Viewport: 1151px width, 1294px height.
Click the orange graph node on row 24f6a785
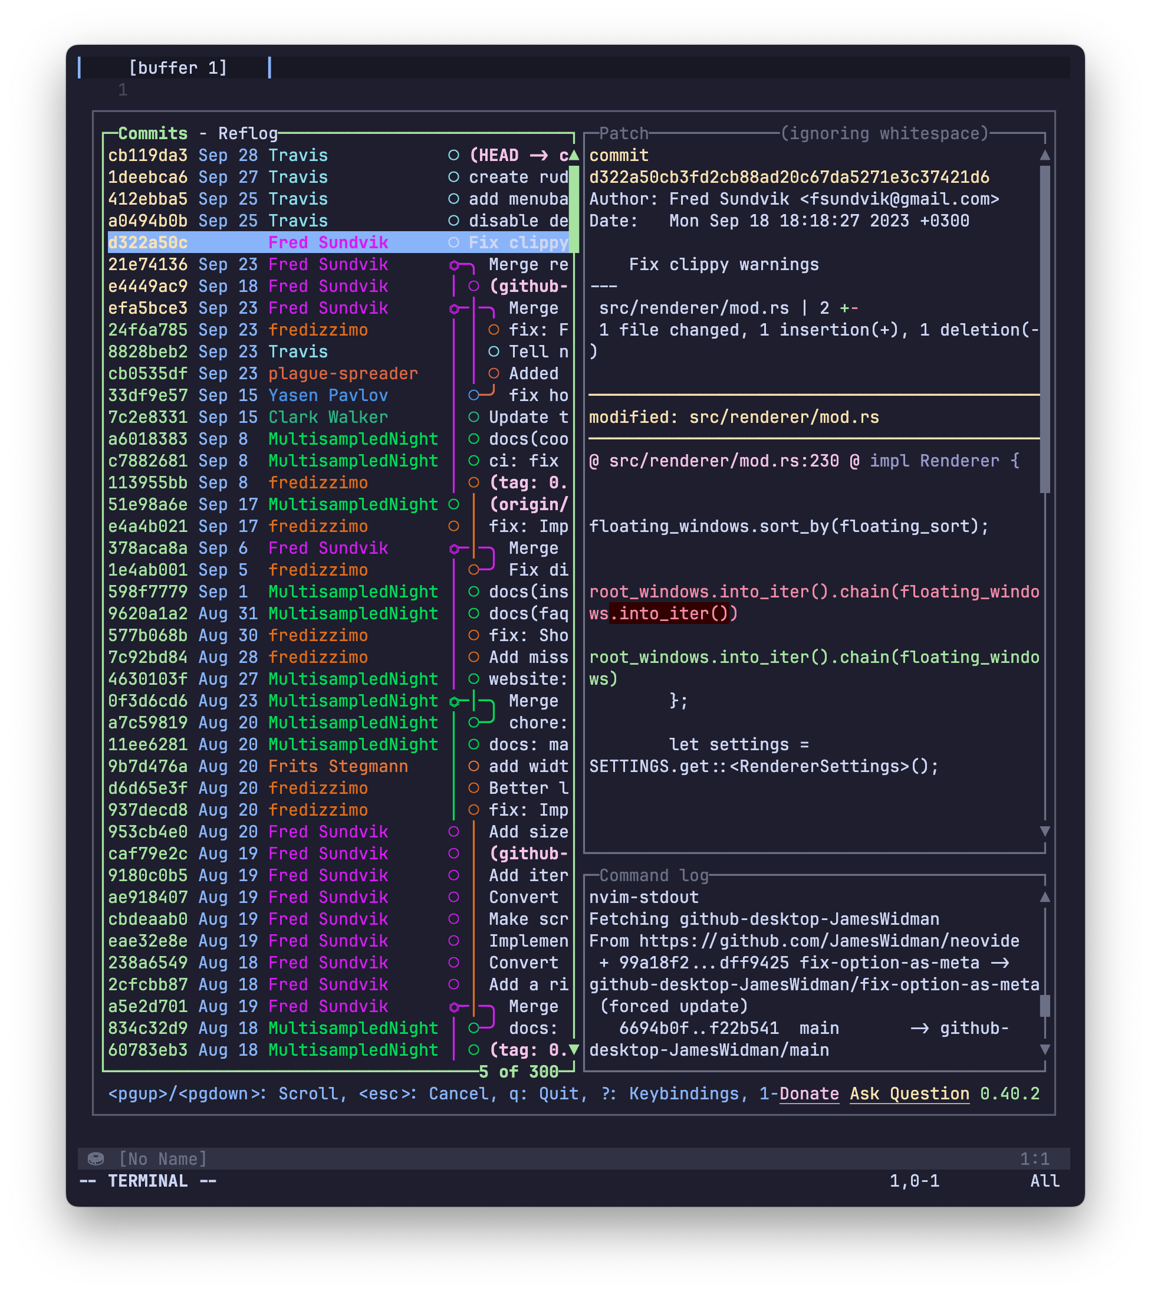[494, 330]
